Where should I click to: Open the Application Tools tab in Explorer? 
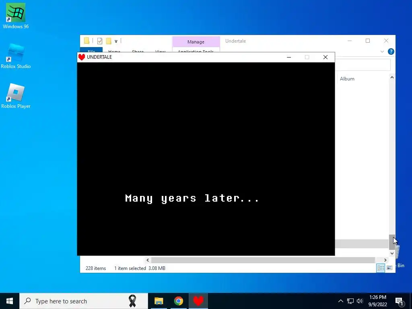click(x=196, y=50)
